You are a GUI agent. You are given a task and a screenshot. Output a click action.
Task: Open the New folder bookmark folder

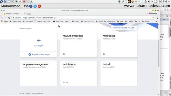110,21
